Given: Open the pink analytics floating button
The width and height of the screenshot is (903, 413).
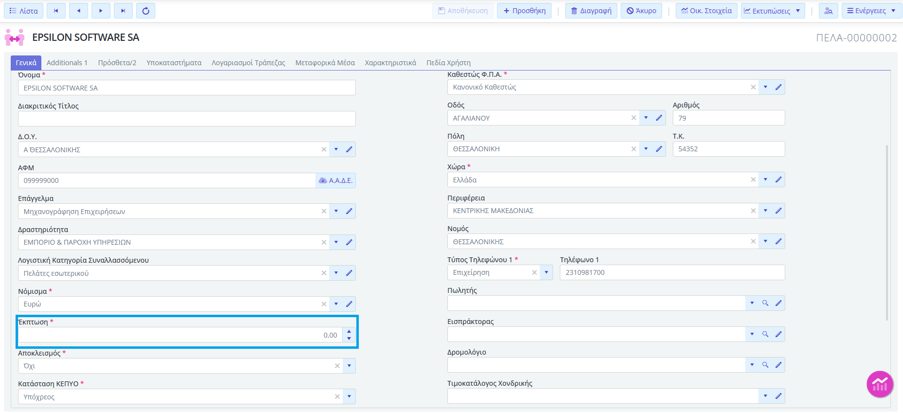Looking at the screenshot, I should pos(880,384).
